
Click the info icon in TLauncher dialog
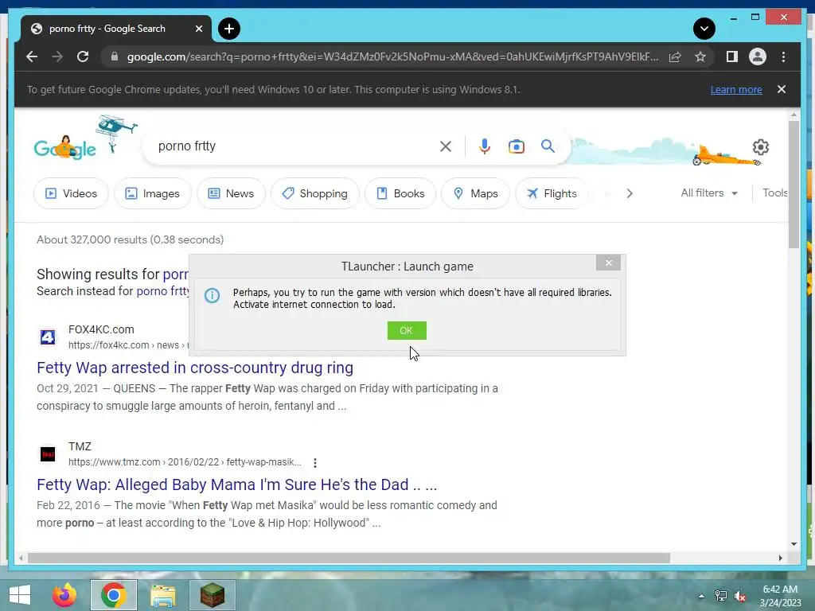point(212,295)
